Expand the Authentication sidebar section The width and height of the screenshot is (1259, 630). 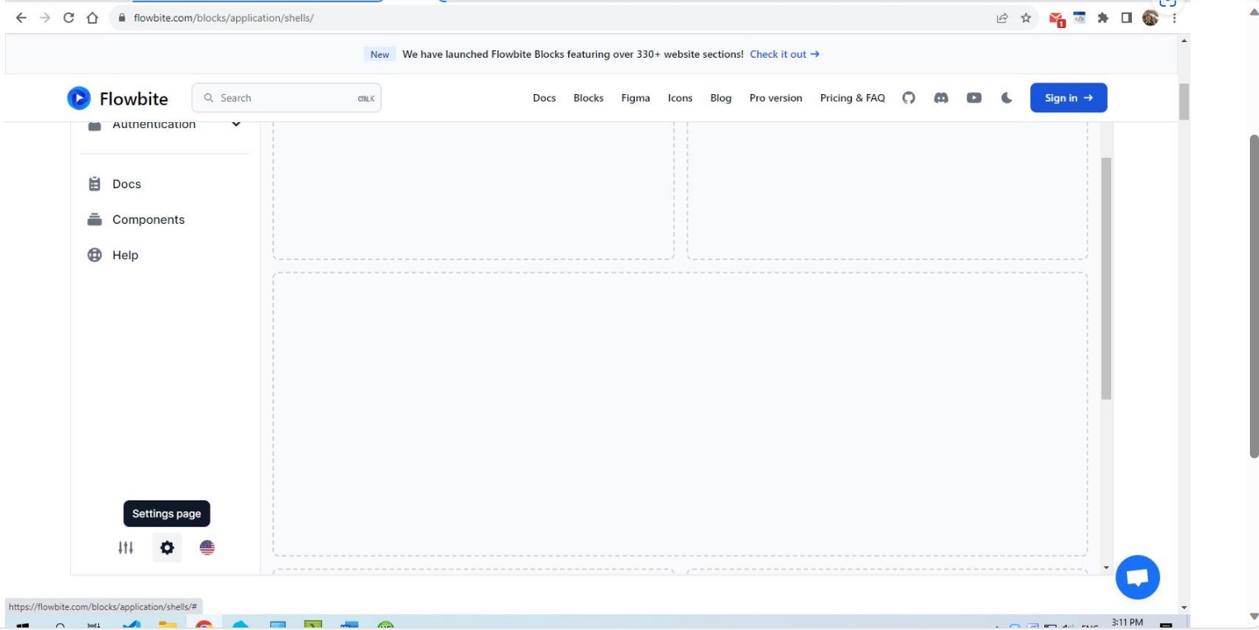click(x=236, y=125)
